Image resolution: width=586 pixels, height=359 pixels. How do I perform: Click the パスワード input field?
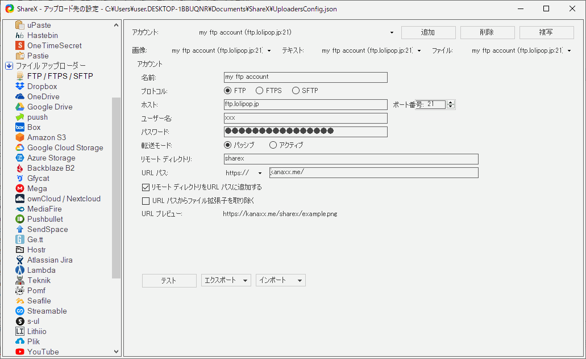(306, 132)
